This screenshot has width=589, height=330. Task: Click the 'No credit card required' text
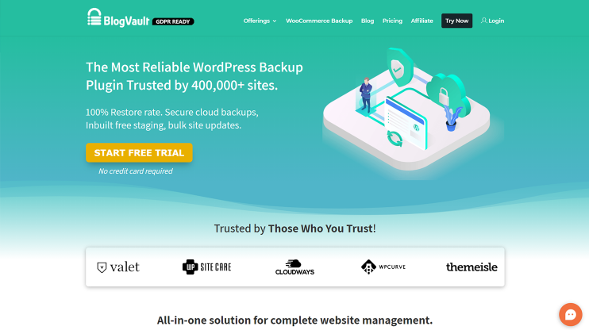point(136,171)
